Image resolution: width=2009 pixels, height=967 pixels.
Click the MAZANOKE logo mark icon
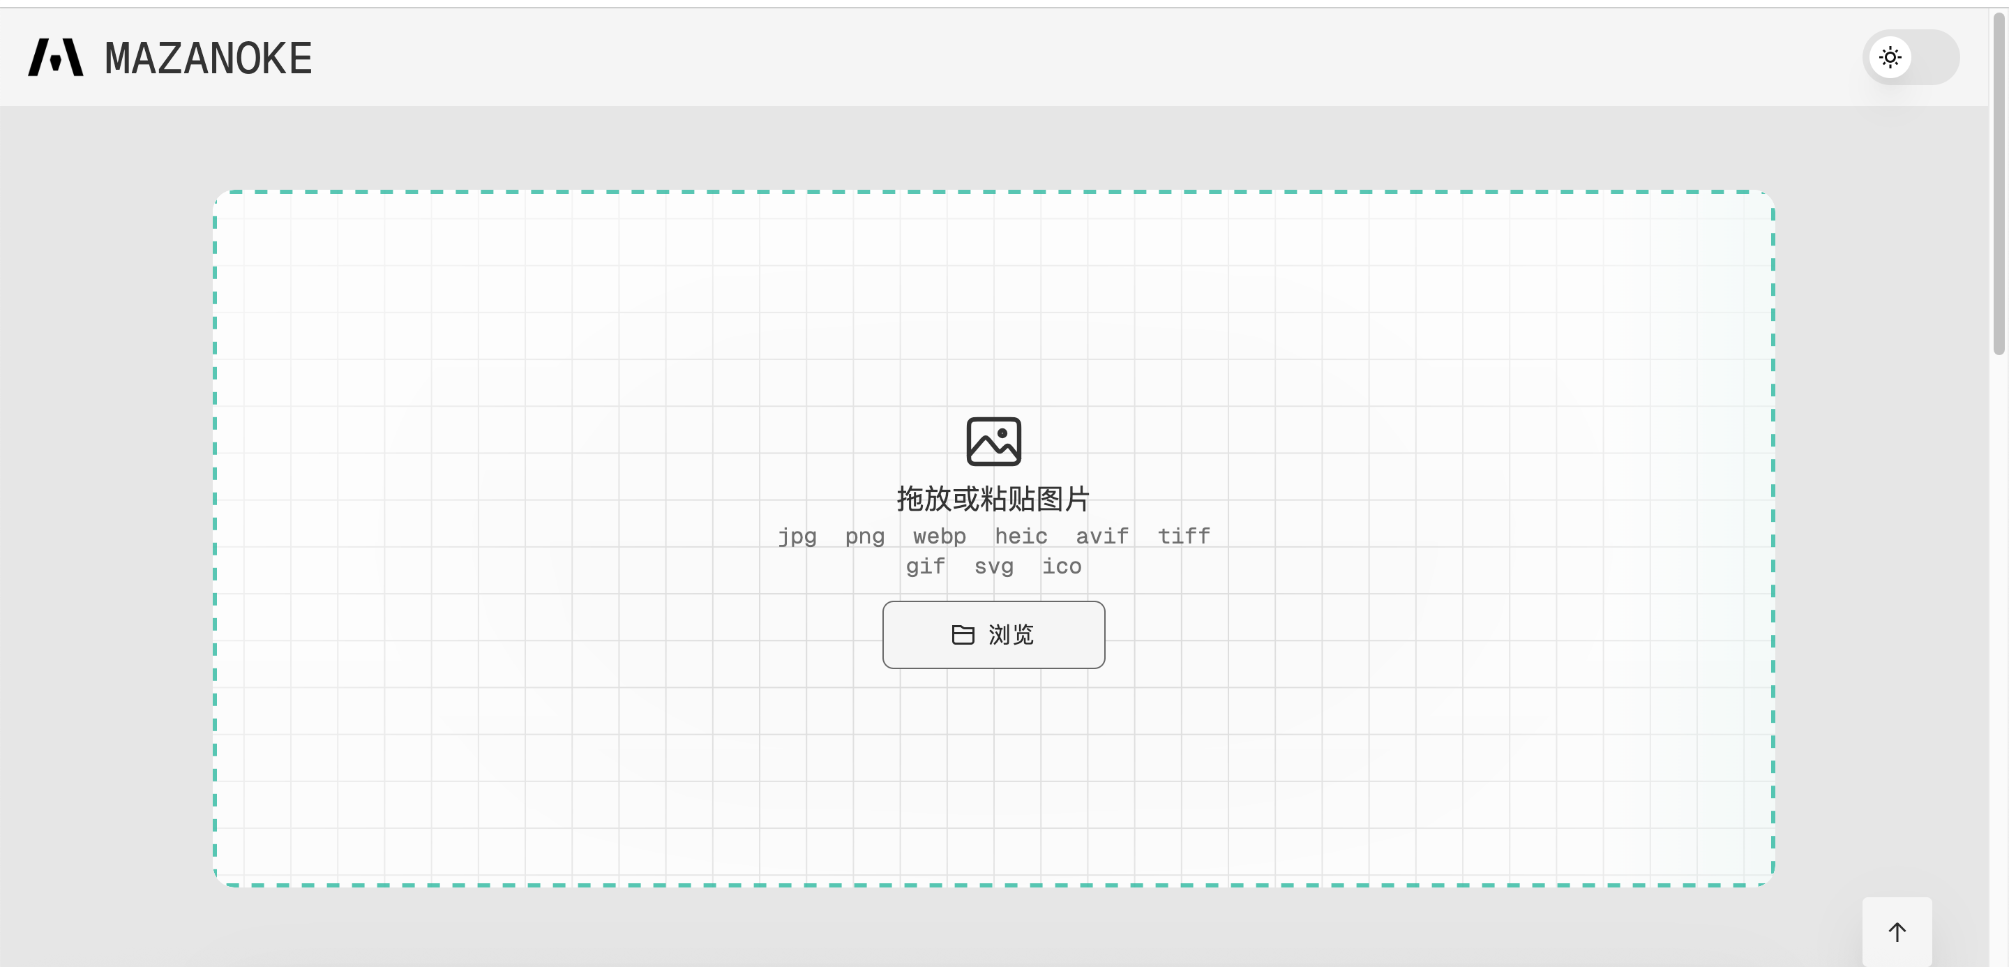(55, 58)
